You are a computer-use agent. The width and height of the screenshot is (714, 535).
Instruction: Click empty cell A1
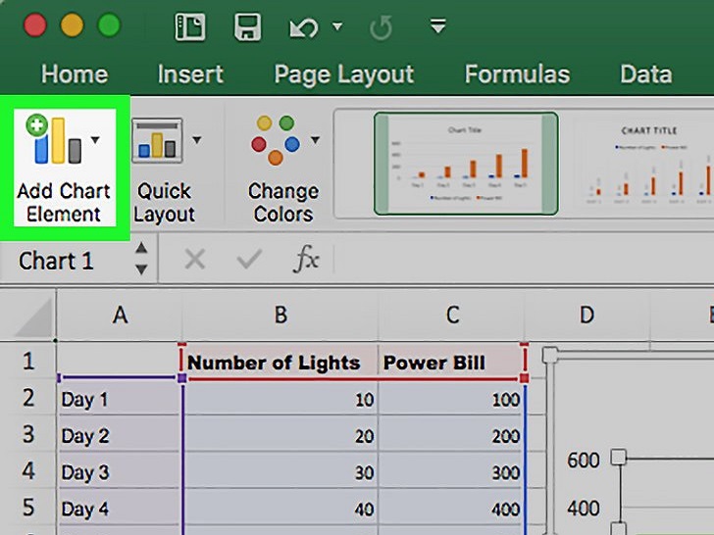pos(120,361)
